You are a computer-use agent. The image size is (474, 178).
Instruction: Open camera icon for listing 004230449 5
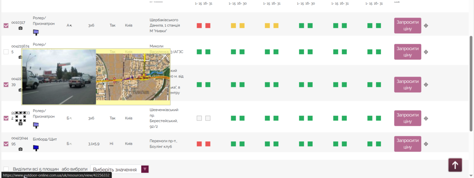pos(20,149)
